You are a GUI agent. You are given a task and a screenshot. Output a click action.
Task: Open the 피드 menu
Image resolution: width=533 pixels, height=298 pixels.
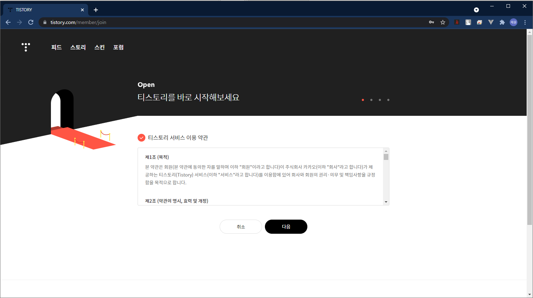[57, 47]
